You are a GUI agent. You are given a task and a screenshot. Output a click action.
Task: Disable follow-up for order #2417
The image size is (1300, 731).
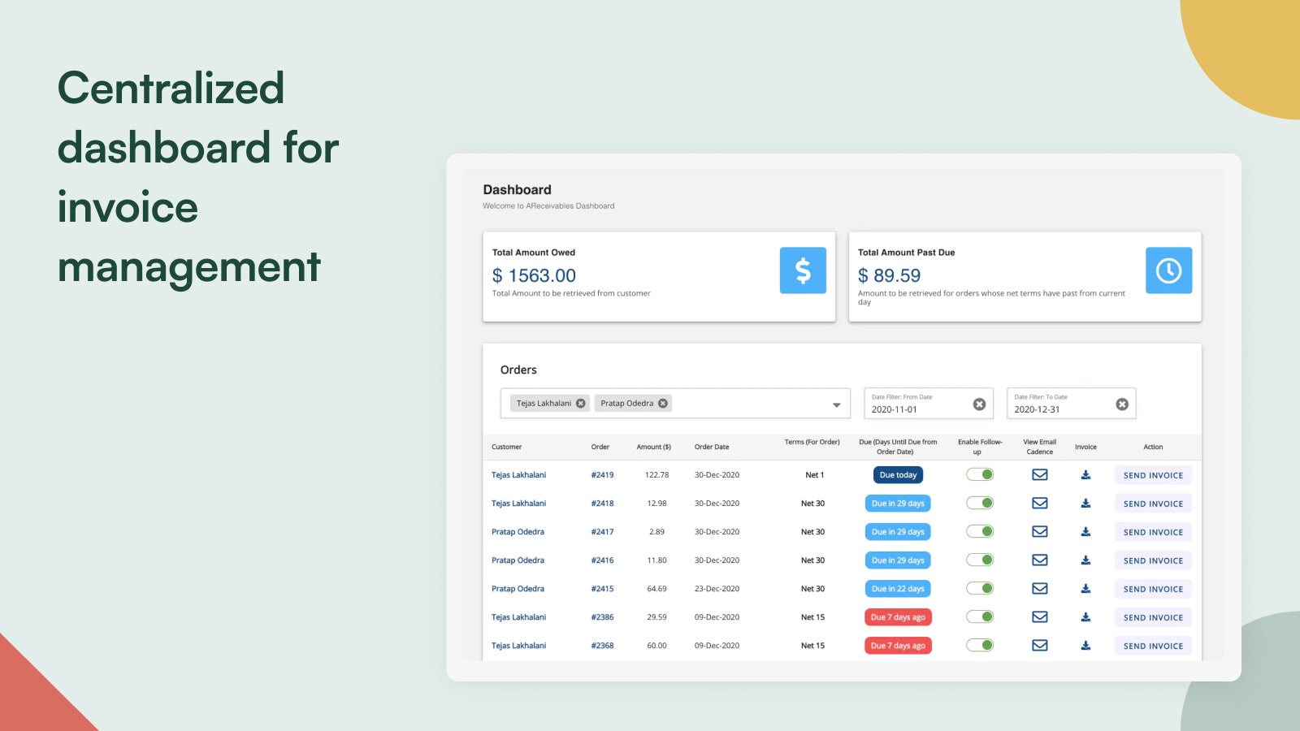[x=980, y=531]
